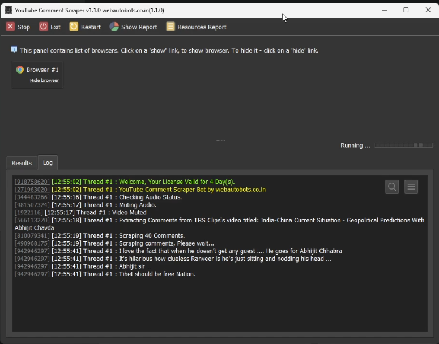Maximize the YouTube Comment Scraper window
This screenshot has width=439, height=344.
tap(406, 10)
